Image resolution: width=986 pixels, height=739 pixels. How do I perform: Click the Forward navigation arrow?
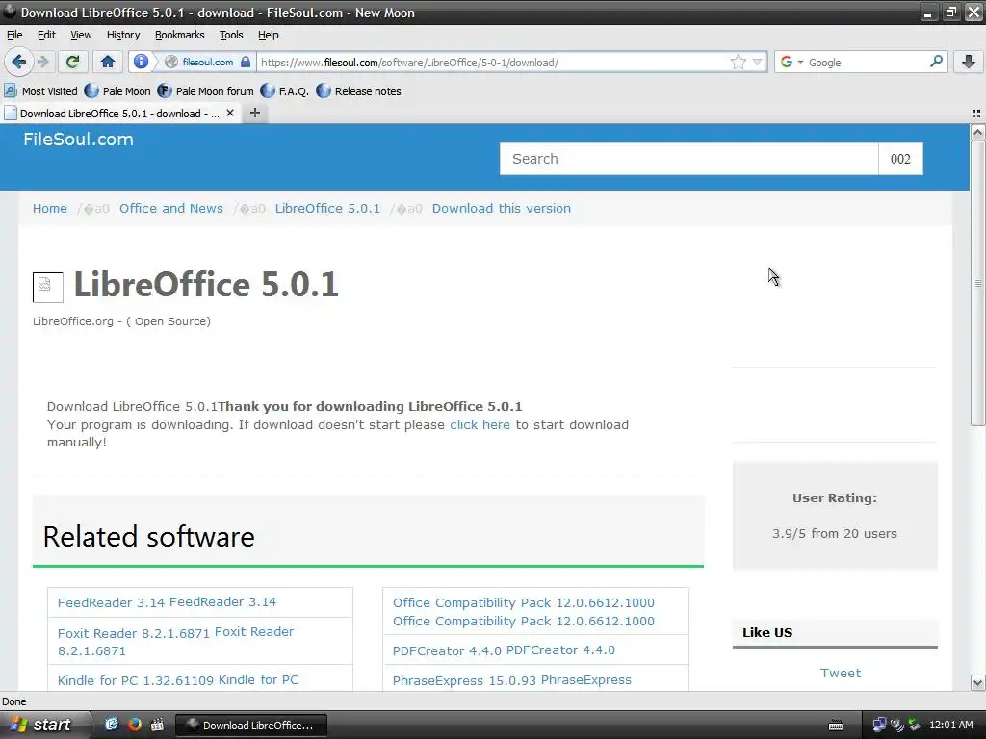(42, 62)
